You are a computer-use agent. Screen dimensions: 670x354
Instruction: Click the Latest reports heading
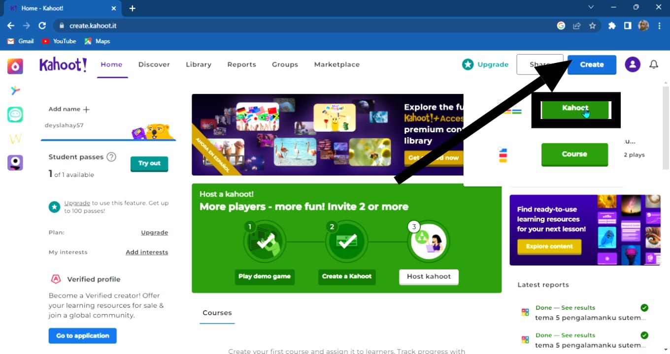(x=543, y=285)
